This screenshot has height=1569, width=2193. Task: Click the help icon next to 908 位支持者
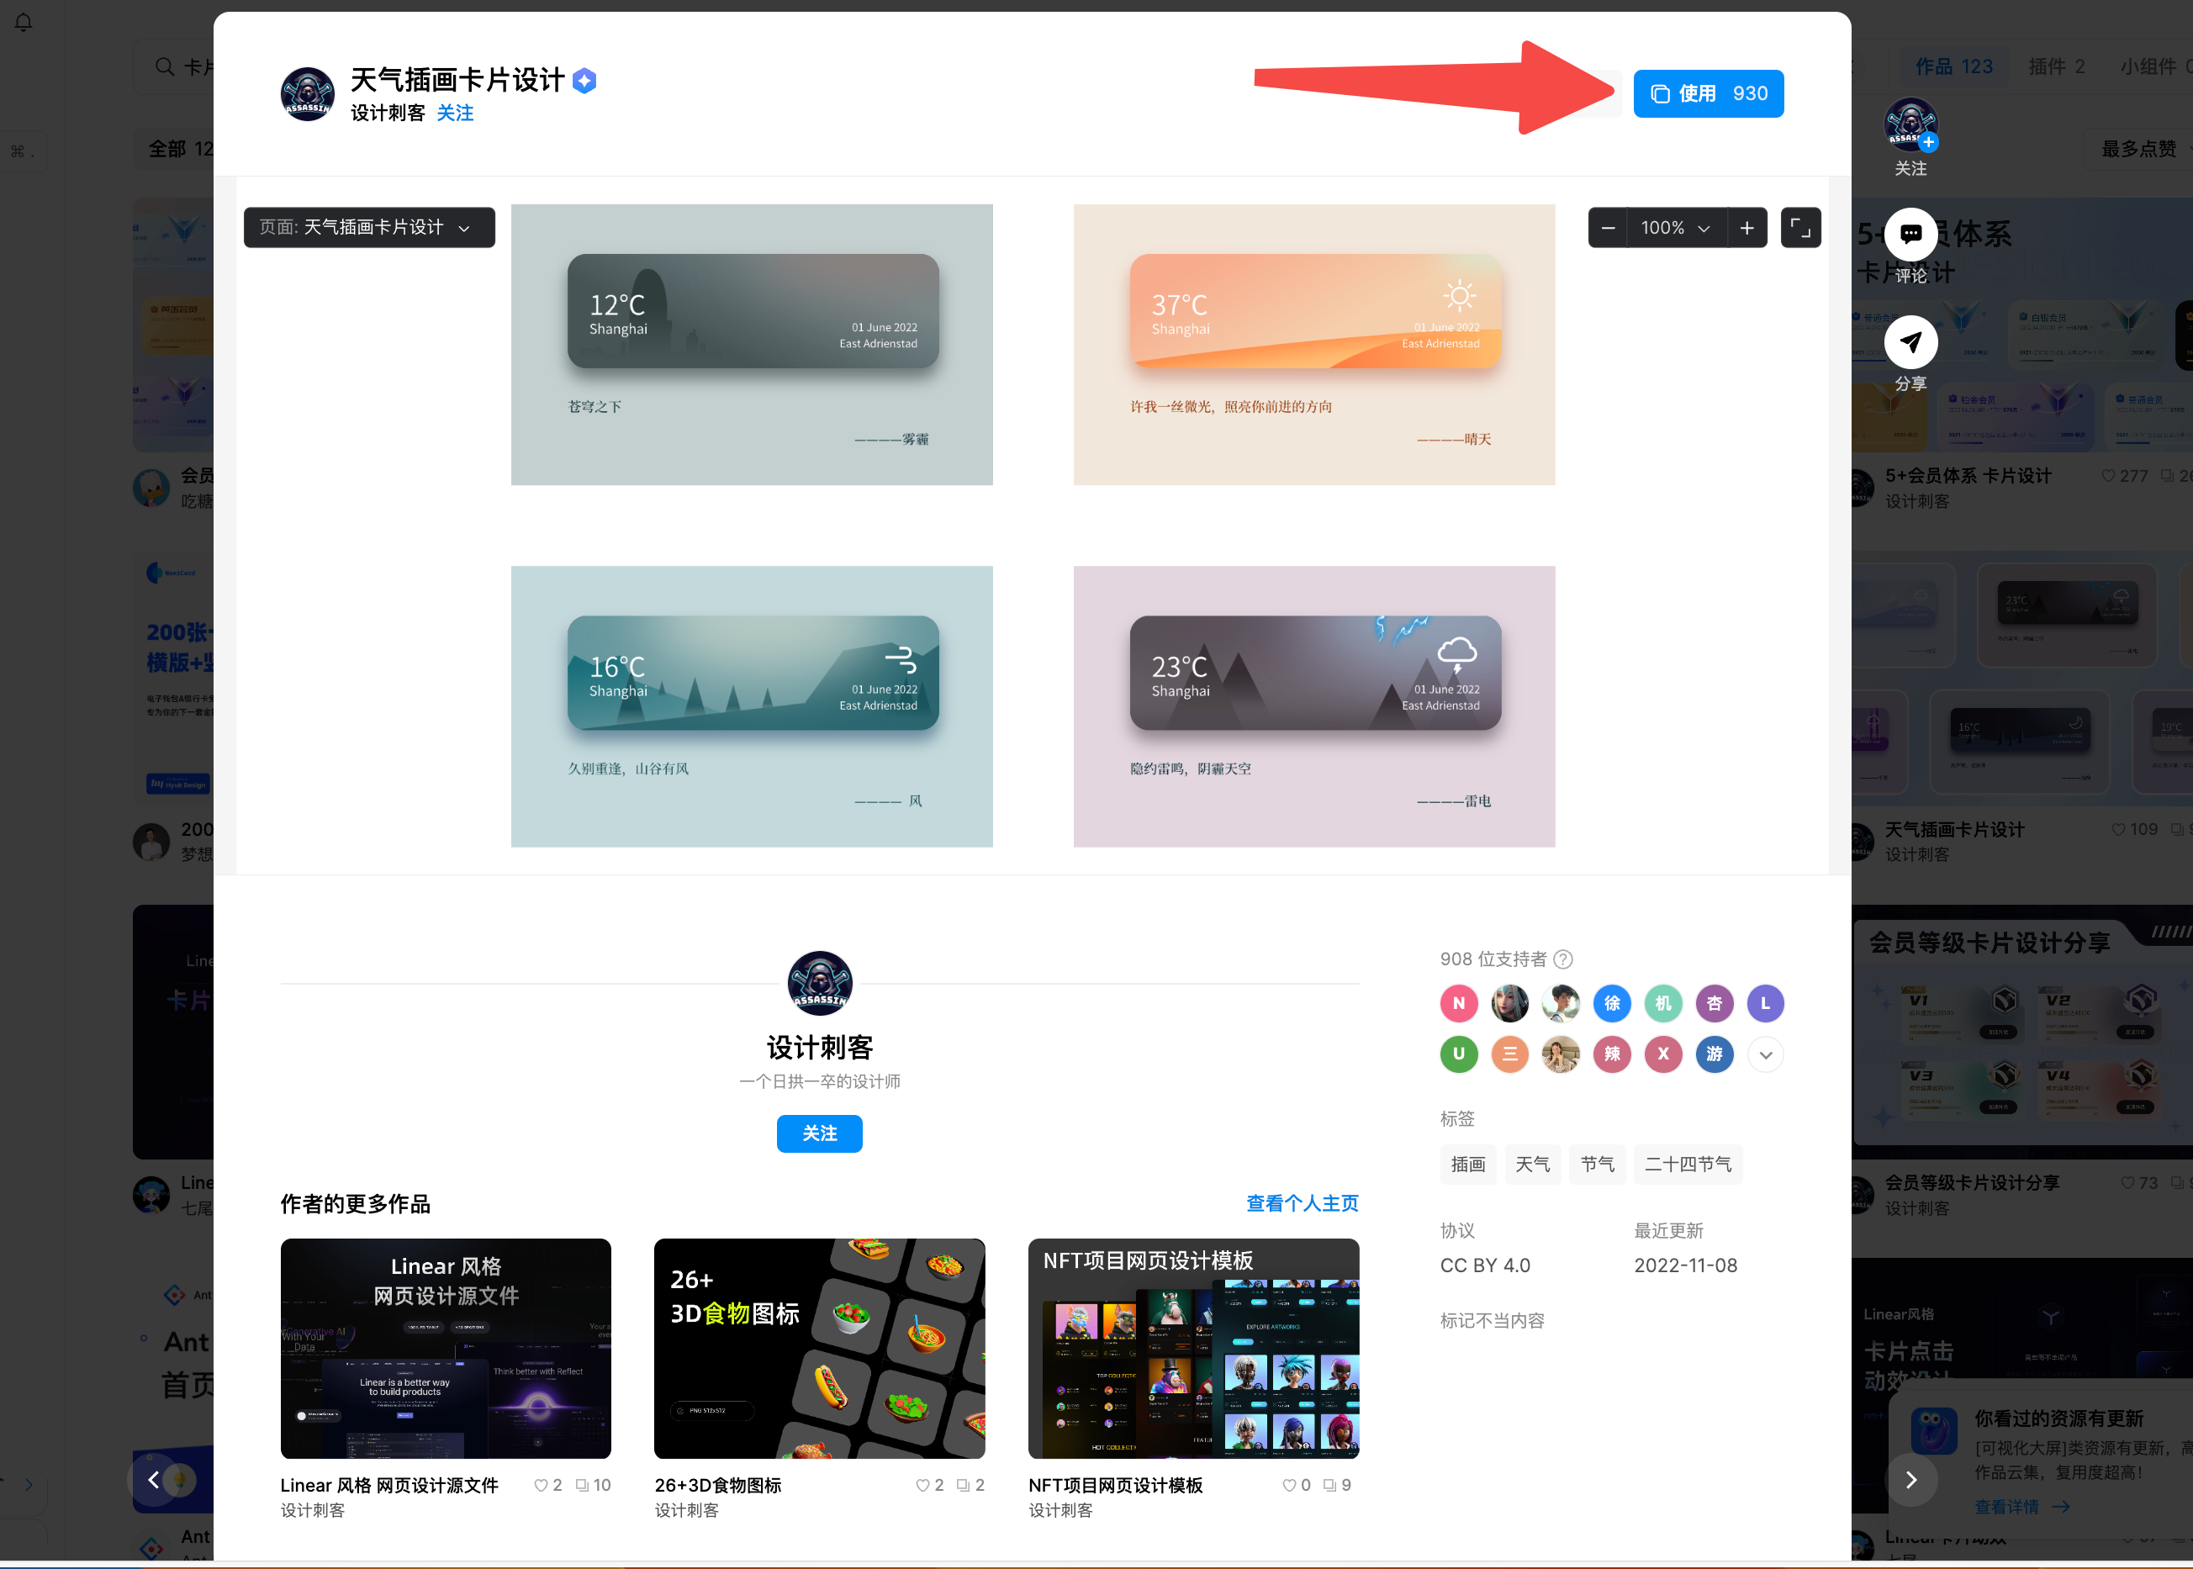1563,959
